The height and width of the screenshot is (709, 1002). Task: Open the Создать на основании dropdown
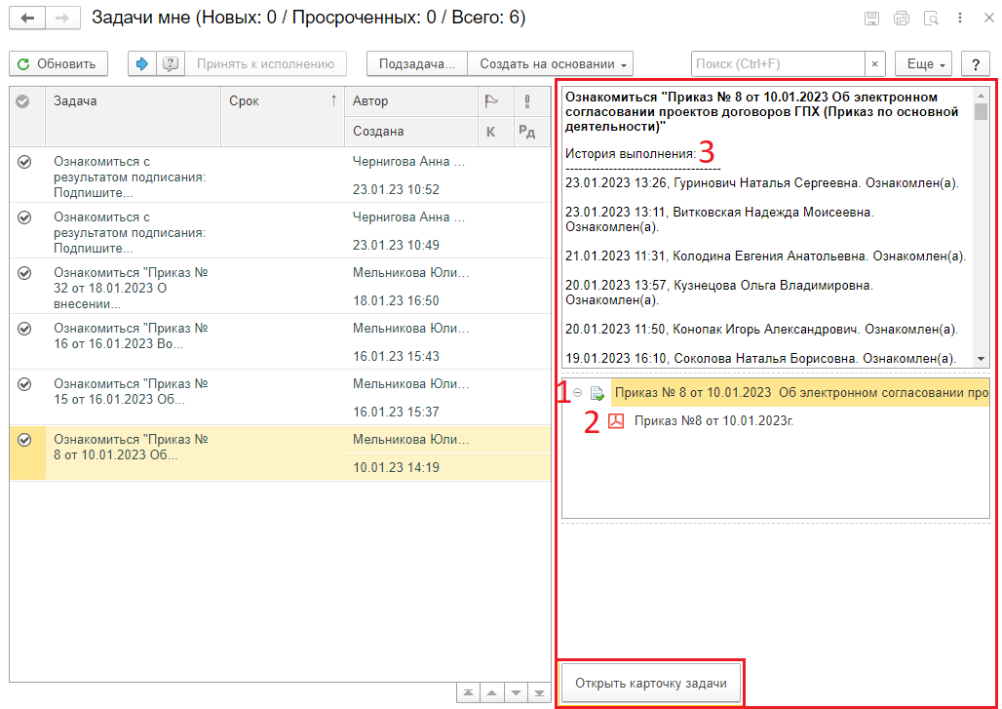[x=551, y=63]
